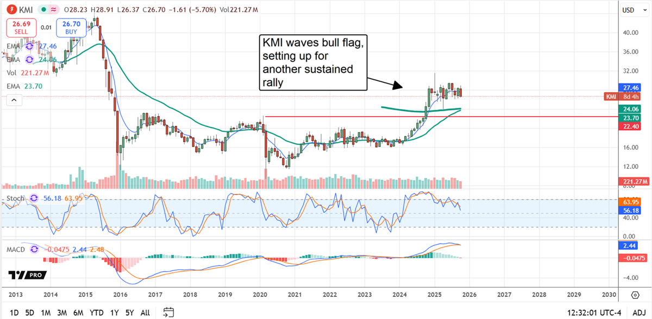Screen dimensions: 652x319
Task: Click the MACD indicator label
Action: (x=16, y=249)
